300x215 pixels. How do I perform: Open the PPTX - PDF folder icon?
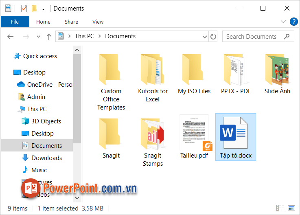point(236,70)
